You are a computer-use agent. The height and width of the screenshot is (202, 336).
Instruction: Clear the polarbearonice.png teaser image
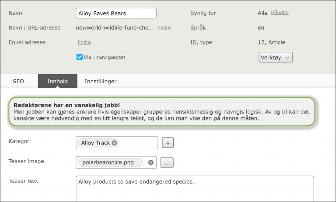[151, 162]
